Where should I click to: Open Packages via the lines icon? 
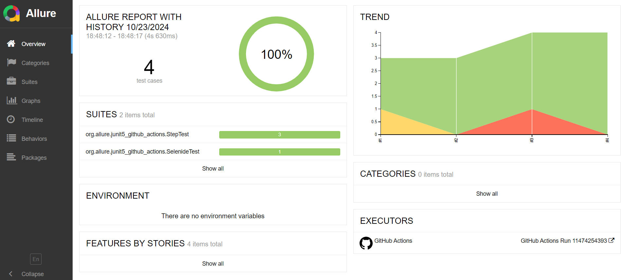click(11, 157)
